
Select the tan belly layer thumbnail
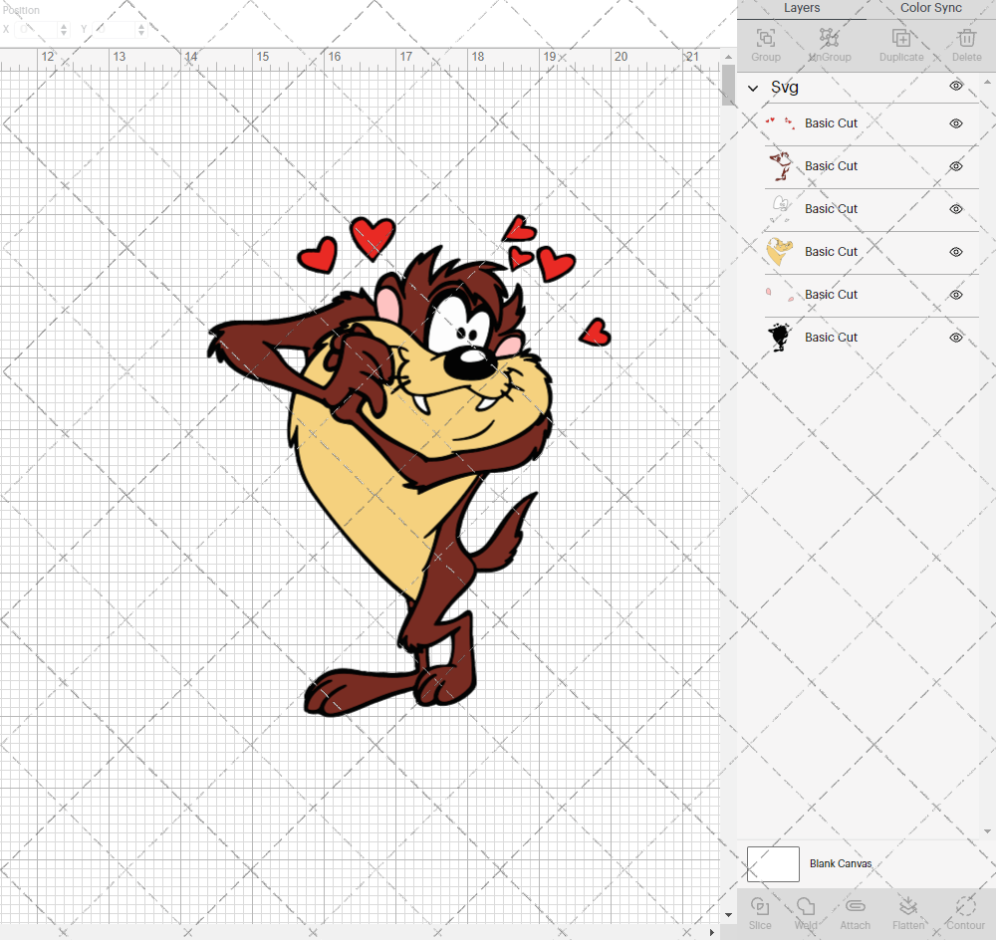(x=780, y=252)
